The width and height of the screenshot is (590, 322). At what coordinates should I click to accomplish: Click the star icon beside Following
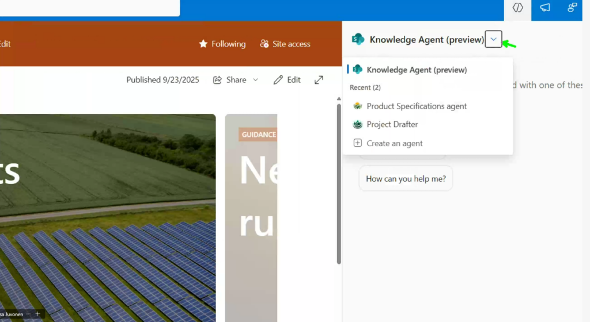[203, 44]
